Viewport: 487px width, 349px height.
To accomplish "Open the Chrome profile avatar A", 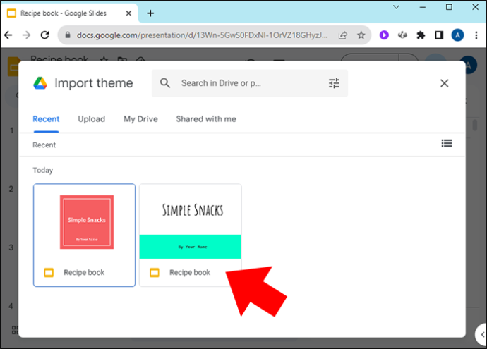I will (x=457, y=35).
